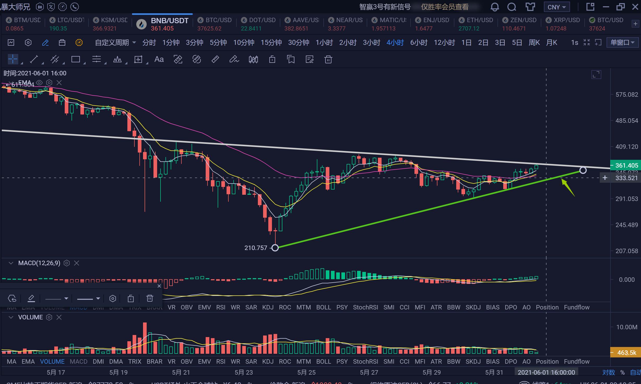Click 仅胜率会员查看 link
This screenshot has width=641, height=384.
[x=445, y=7]
